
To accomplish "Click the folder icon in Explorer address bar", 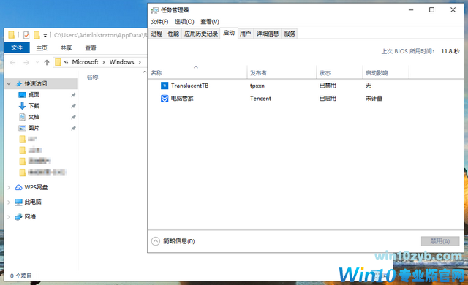I will point(58,62).
